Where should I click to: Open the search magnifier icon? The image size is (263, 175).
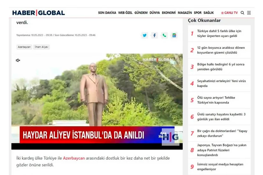pyautogui.click(x=242, y=13)
